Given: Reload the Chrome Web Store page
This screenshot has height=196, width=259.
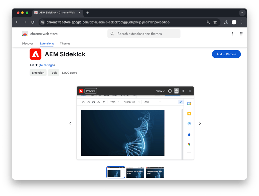Looking at the screenshot, I should pos(33,22).
